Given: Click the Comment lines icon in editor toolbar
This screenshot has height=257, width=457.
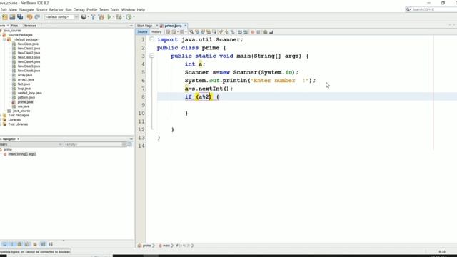Looking at the screenshot, I should pyautogui.click(x=266, y=32).
